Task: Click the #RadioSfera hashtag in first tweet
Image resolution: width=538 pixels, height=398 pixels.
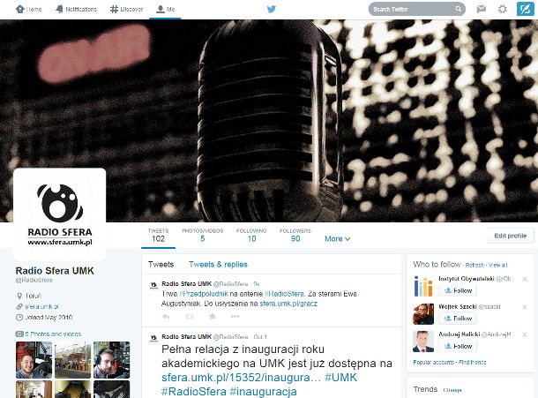Action: click(285, 294)
